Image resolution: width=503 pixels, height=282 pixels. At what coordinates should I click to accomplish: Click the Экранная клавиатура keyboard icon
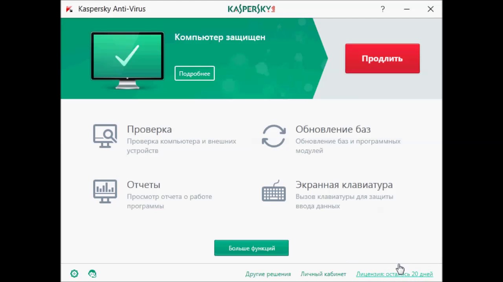click(274, 191)
